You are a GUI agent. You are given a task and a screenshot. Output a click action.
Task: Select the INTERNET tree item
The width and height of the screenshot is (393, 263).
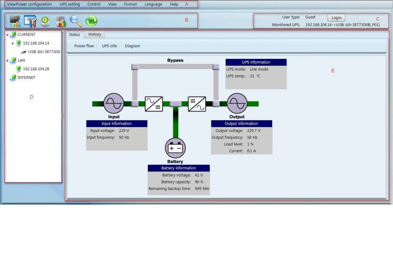pos(26,78)
